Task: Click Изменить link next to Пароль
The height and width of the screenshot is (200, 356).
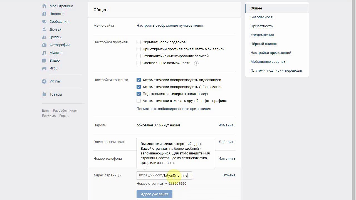Action: click(x=227, y=125)
